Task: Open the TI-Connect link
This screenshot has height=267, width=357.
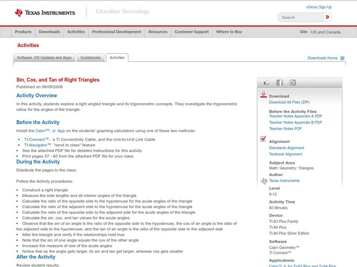Action: [37, 139]
